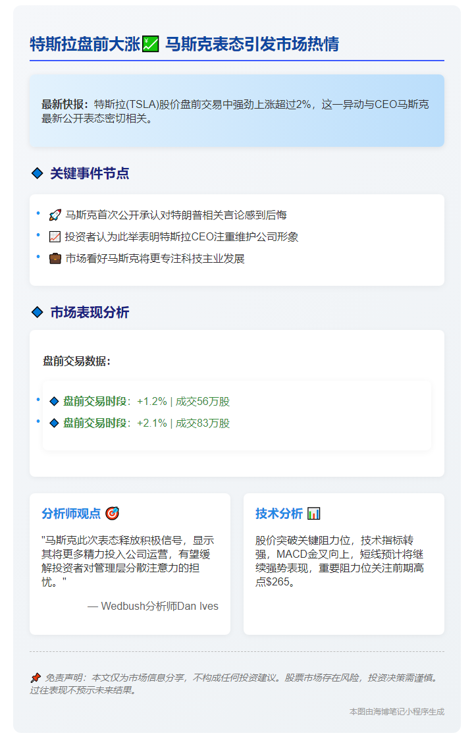Click the 关键事件节点 section heading
This screenshot has height=754, width=474.
(x=90, y=173)
